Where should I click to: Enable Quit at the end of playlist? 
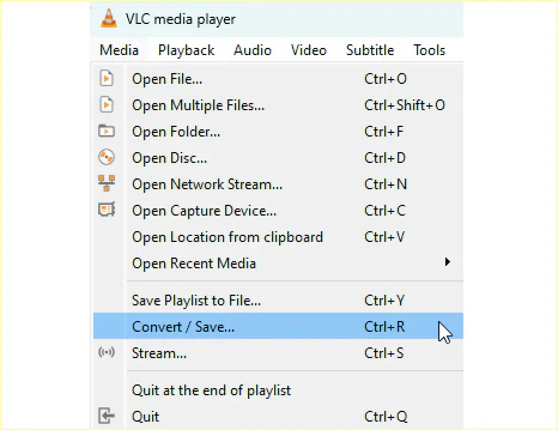tap(211, 390)
